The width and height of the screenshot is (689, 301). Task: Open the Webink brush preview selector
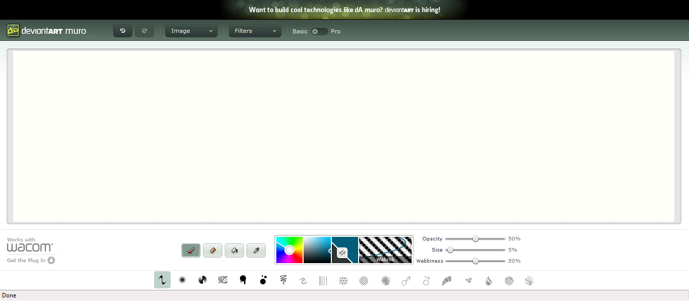385,250
